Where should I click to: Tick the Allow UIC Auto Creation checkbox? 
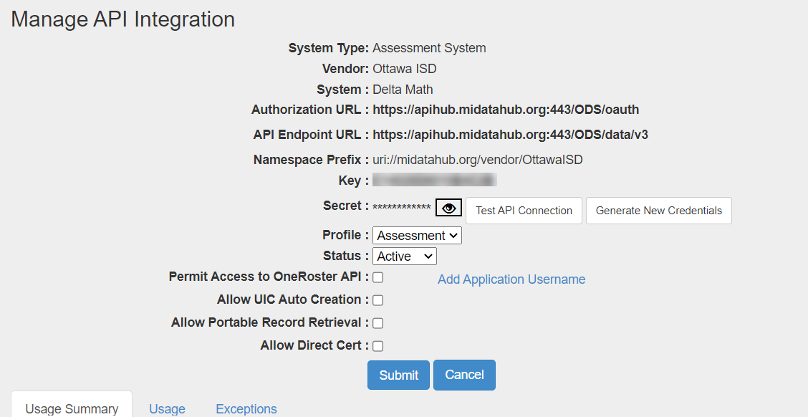377,300
